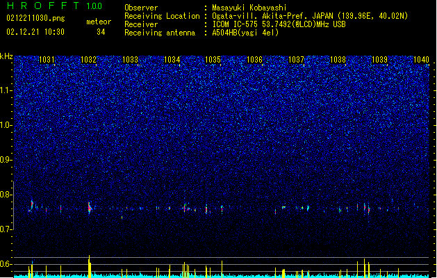
Task: Select the Ogata-vill. Akita-Pref. JAPAN location text
Action: [310, 16]
